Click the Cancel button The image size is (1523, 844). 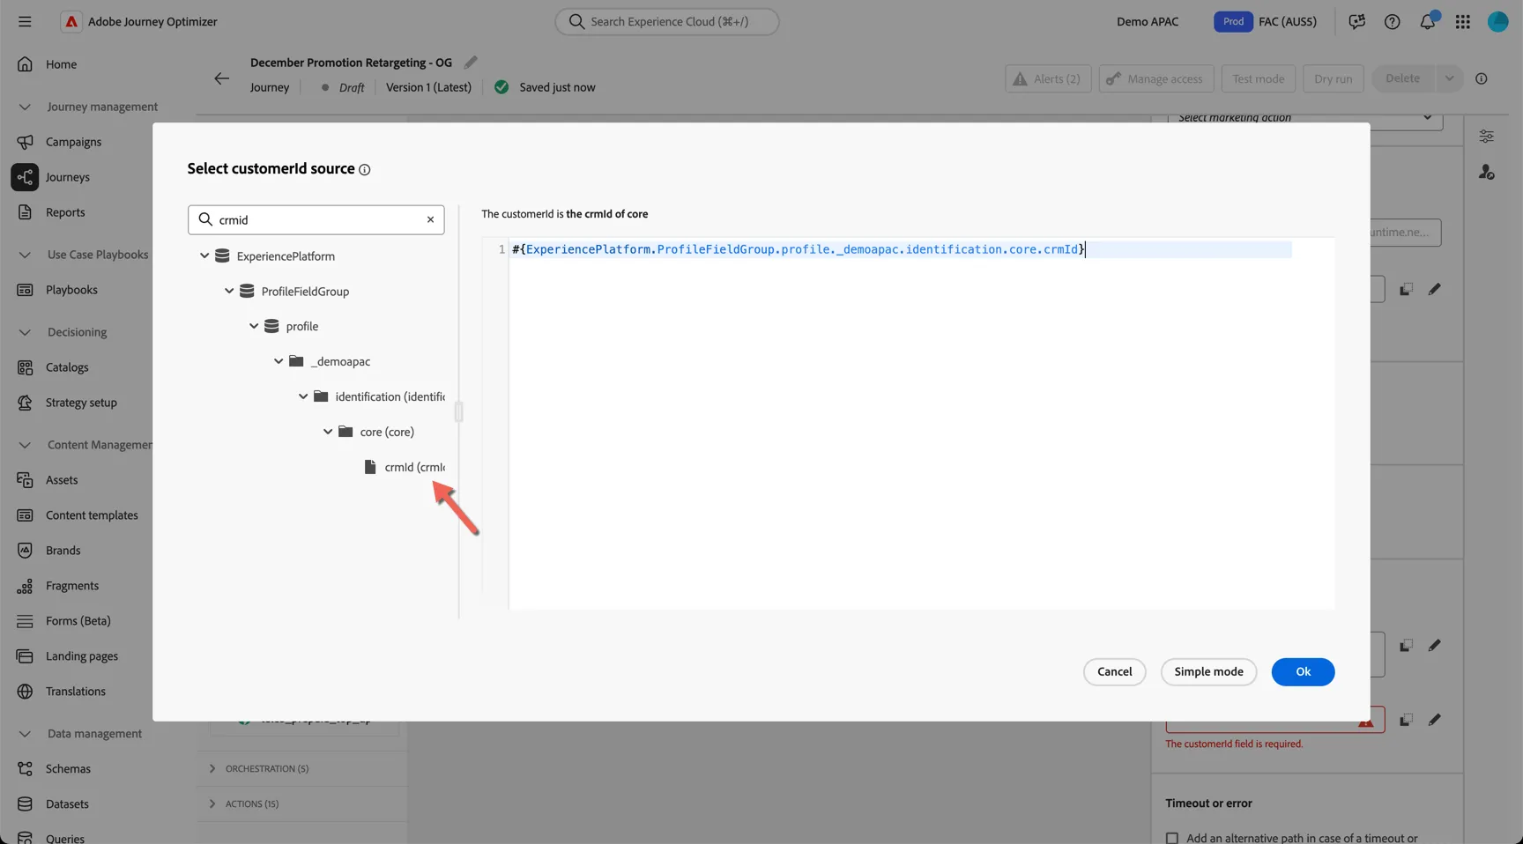[x=1114, y=671]
